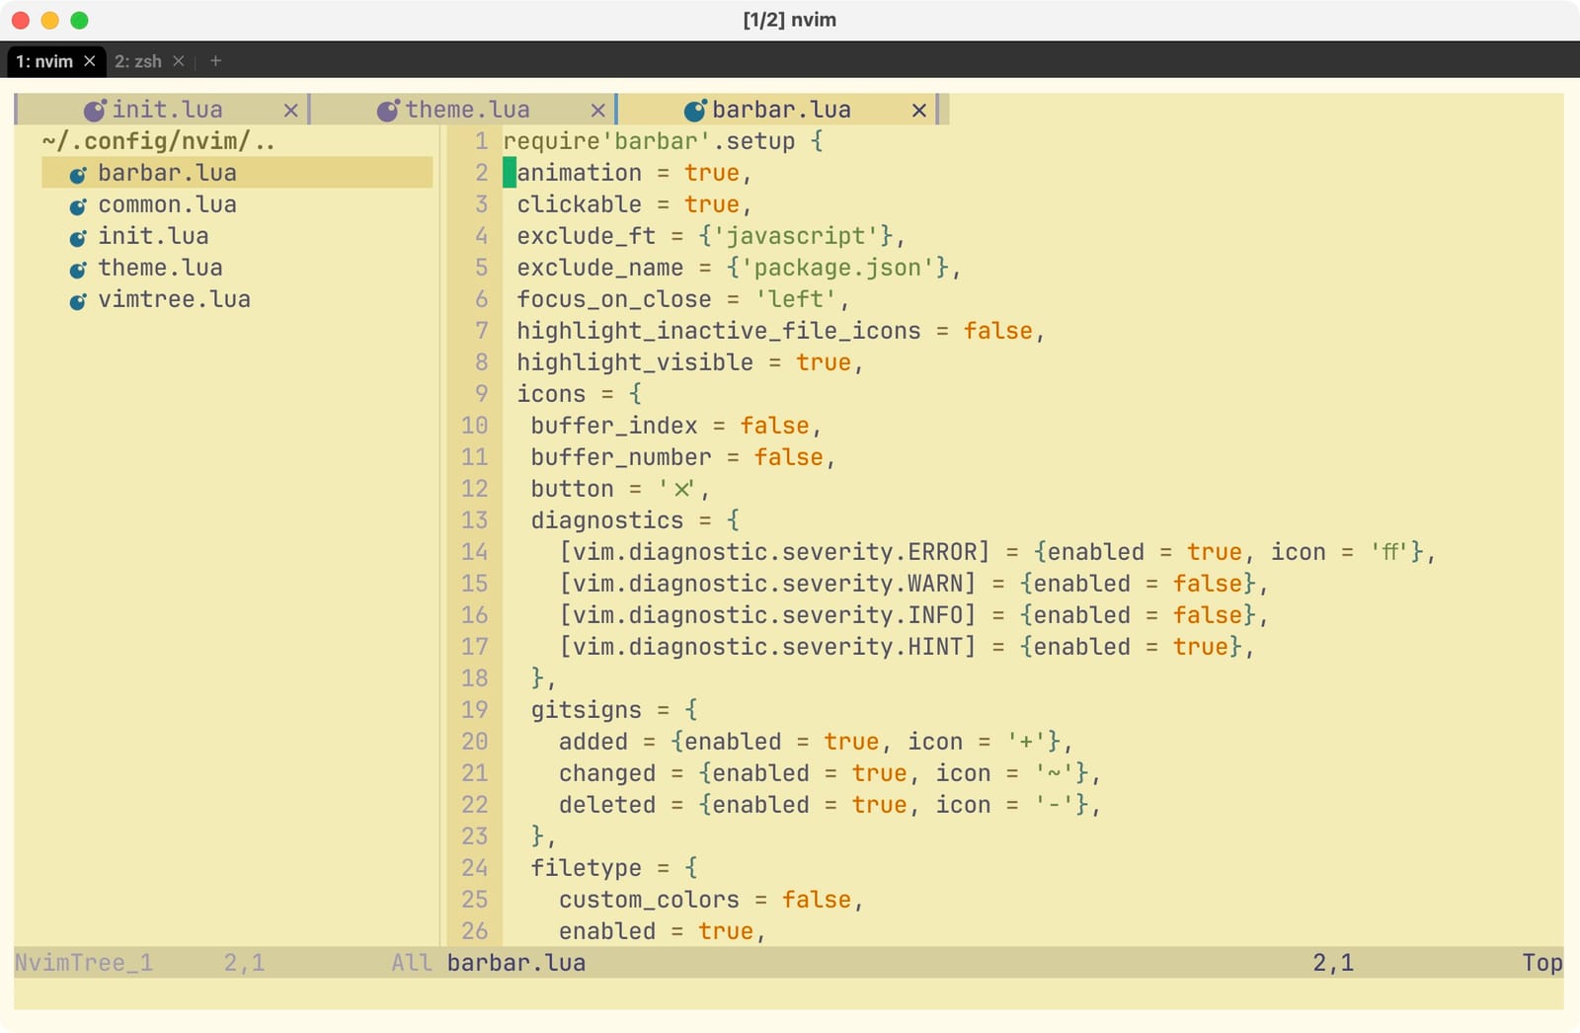1580x1033 pixels.
Task: Click the Top indicator in the statusline
Action: [1541, 962]
